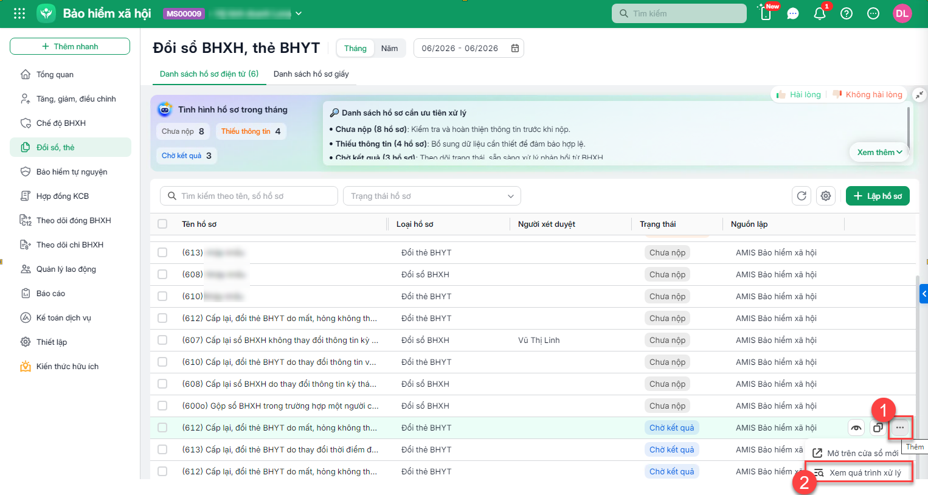Click the Tên hồ sơ column header
Viewport: 928px width, 495px height.
coord(199,224)
